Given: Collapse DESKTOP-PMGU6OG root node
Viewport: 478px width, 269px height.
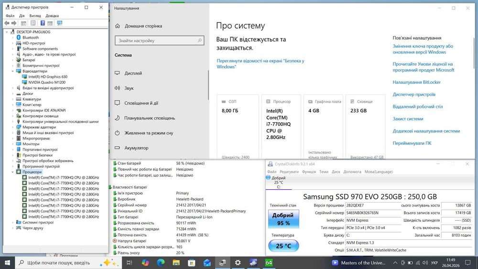Looking at the screenshot, I should [x=7, y=32].
